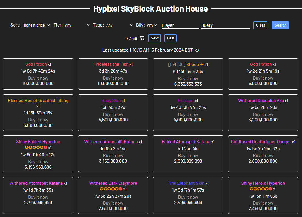Viewport: 302px width, 217px height.
Task: Click the price 3,196,969,696
Action: pyautogui.click(x=38, y=167)
